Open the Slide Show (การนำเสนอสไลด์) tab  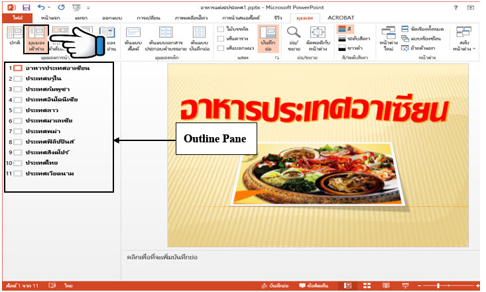pyautogui.click(x=241, y=18)
